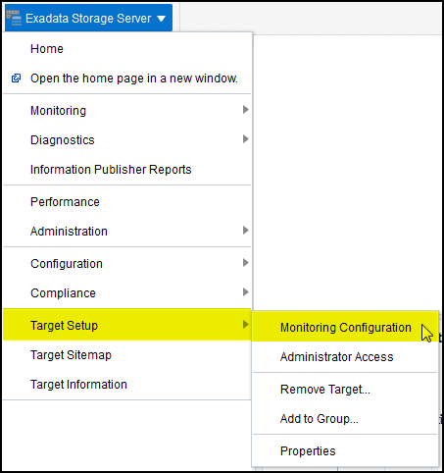Click the Exadata Storage Server target icon
This screenshot has width=444, height=473.
[x=14, y=18]
